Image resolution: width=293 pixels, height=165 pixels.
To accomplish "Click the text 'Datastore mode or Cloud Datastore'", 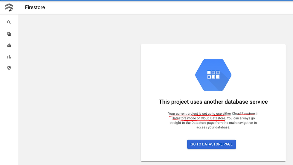I will point(198,118).
